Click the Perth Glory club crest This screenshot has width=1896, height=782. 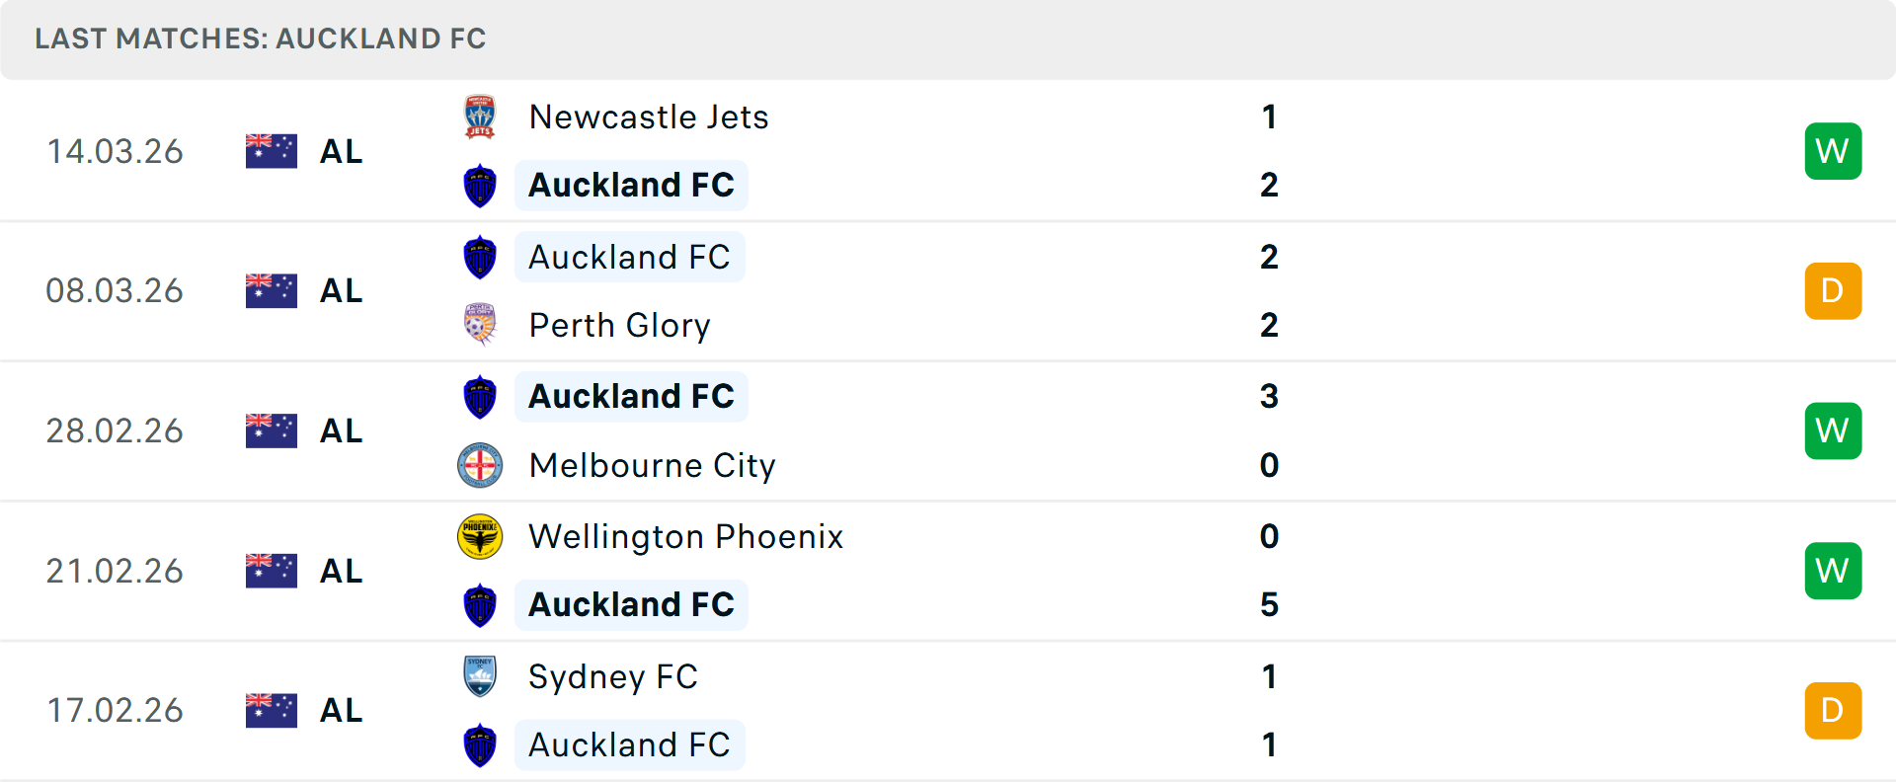[x=480, y=325]
